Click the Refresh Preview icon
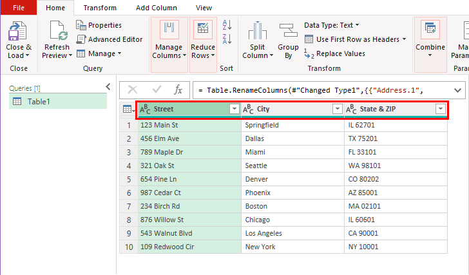Screen dimensions: 469x275 coord(59,30)
